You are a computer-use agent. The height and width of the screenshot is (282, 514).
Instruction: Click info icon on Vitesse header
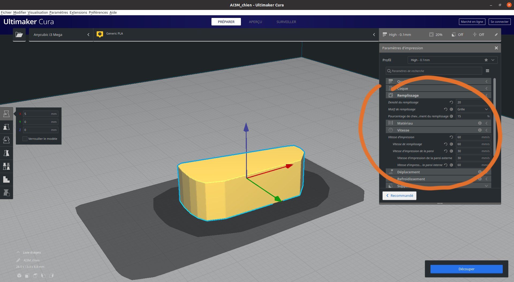pyautogui.click(x=480, y=130)
